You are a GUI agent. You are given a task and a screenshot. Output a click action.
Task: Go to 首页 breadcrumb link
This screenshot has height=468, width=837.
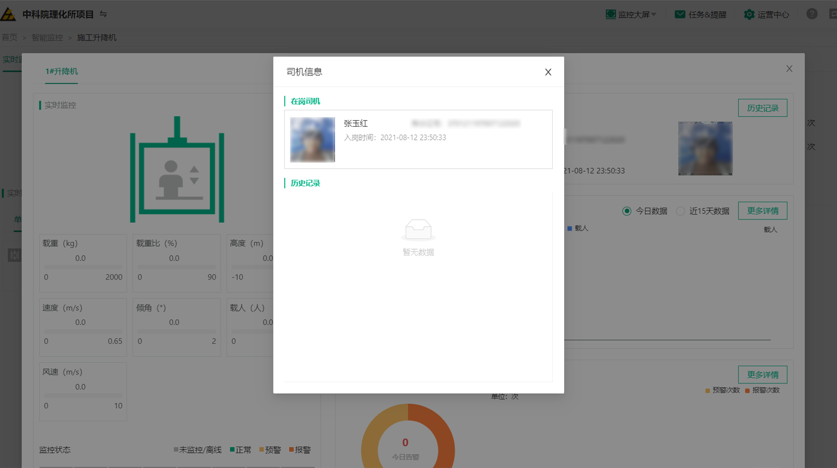pyautogui.click(x=9, y=37)
